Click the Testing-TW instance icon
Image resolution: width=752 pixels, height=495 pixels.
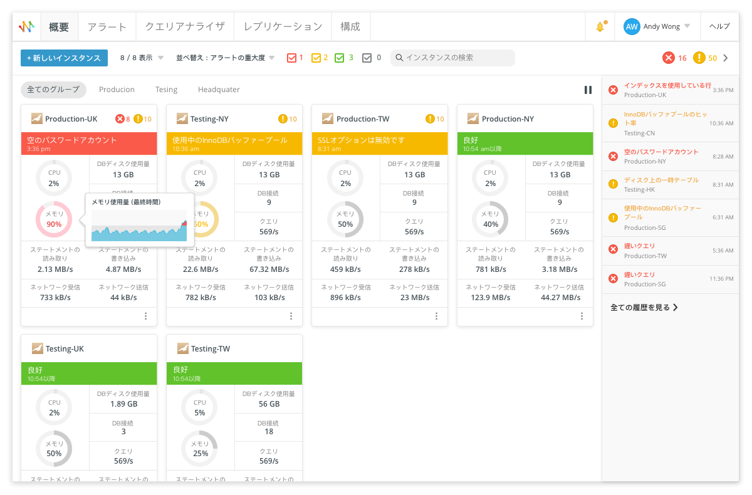182,348
